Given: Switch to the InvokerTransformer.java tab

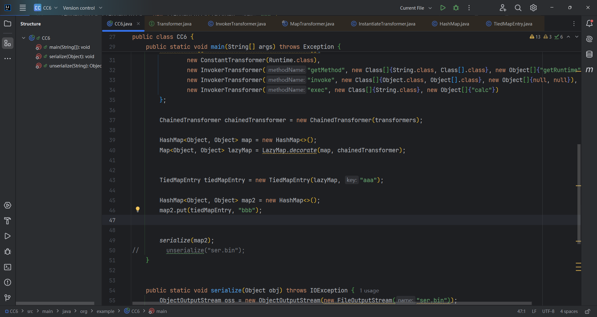Looking at the screenshot, I should pos(237,24).
